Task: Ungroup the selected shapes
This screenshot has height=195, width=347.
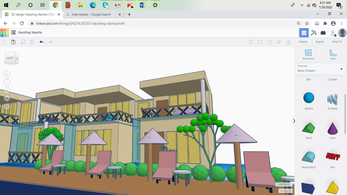Action: tap(270, 42)
